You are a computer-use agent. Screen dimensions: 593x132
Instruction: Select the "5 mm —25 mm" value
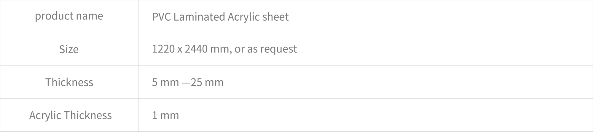point(188,82)
